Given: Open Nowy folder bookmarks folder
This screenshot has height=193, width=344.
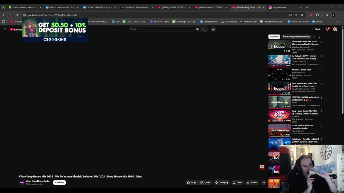Looking at the screenshot, I should [x=229, y=21].
